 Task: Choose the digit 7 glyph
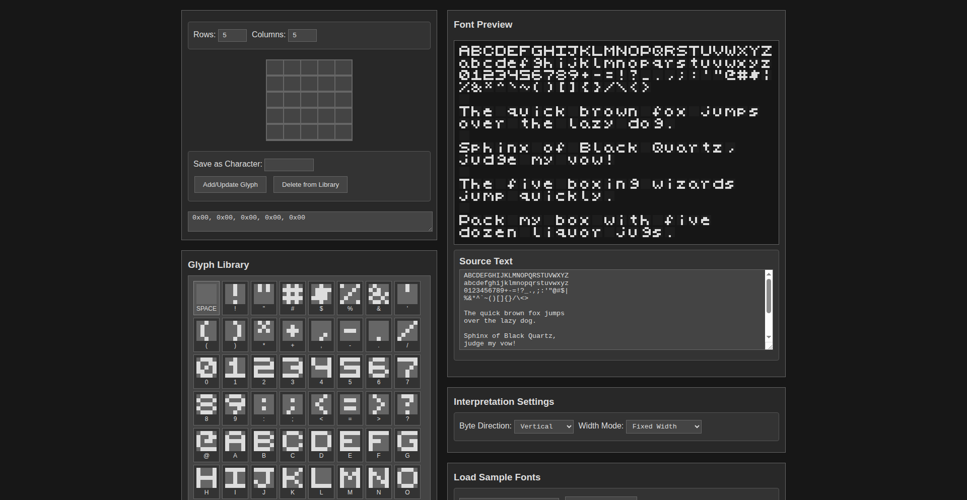(407, 371)
